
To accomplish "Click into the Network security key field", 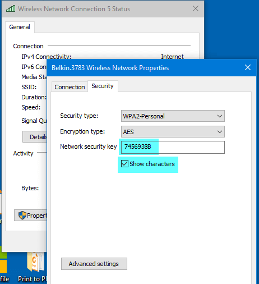I will click(173, 147).
